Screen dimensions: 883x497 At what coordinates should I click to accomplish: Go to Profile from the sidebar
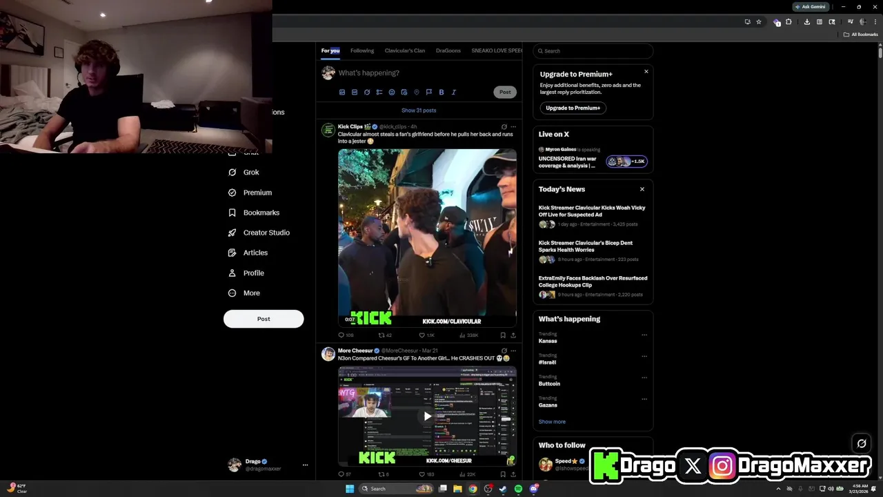tap(246, 273)
